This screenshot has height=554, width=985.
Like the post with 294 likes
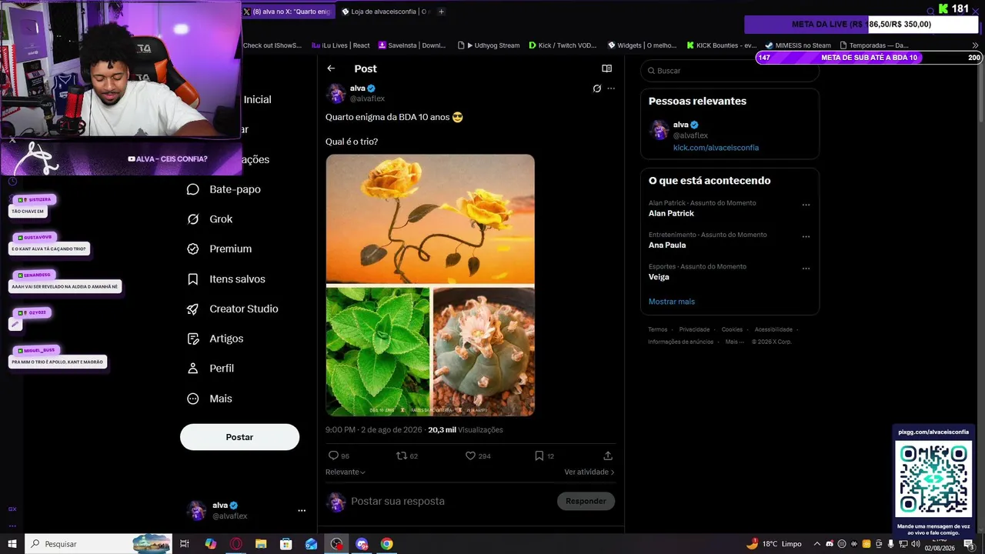tap(478, 456)
